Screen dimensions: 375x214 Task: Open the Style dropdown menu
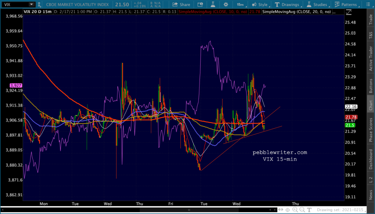[x=260, y=4]
